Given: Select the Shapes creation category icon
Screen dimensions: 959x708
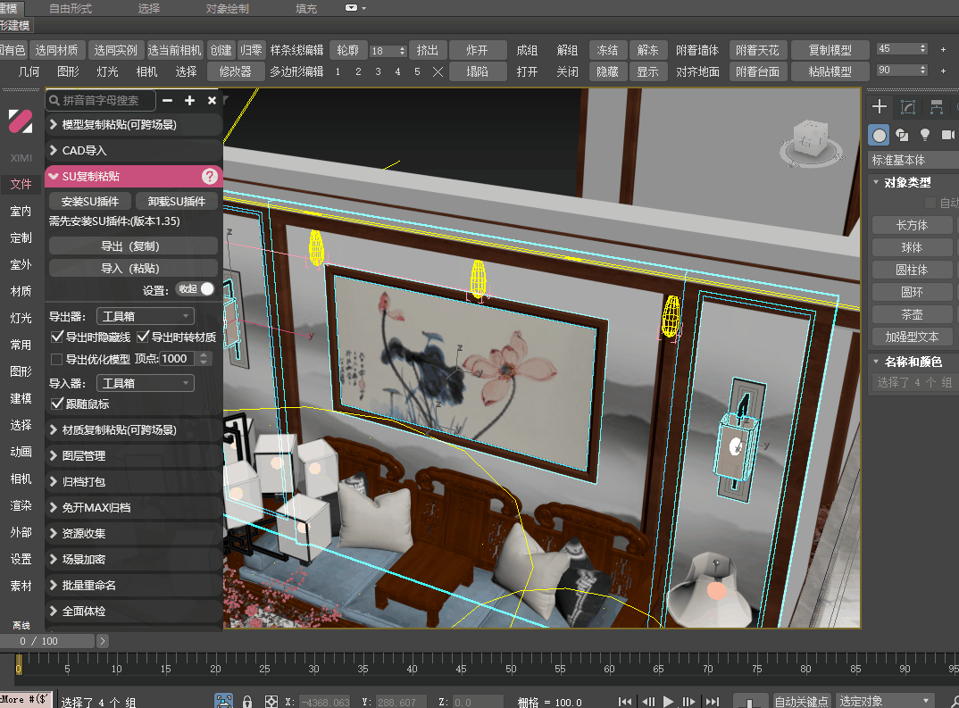Looking at the screenshot, I should 904,135.
